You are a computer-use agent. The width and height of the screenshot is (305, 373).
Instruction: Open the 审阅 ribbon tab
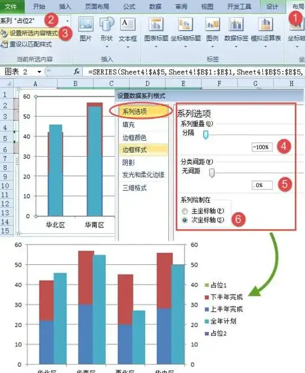coord(181,6)
